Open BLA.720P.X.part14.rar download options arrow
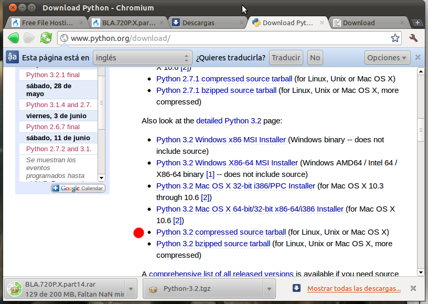Screen dimensions: 428x304 (131, 289)
